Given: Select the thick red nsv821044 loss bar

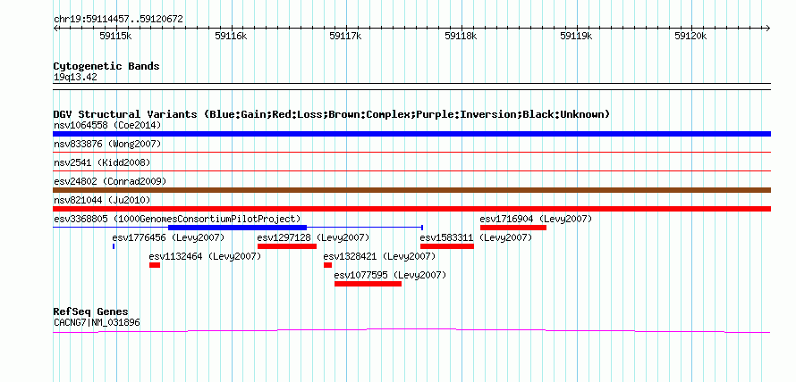Looking at the screenshot, I should [x=411, y=209].
